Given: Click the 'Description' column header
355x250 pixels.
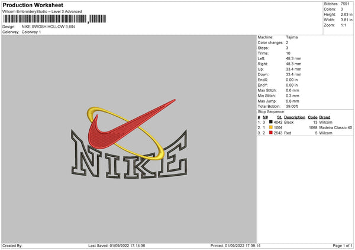Looking at the screenshot, I should (x=295, y=117).
